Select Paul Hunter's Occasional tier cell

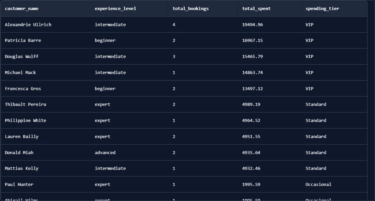pos(318,185)
